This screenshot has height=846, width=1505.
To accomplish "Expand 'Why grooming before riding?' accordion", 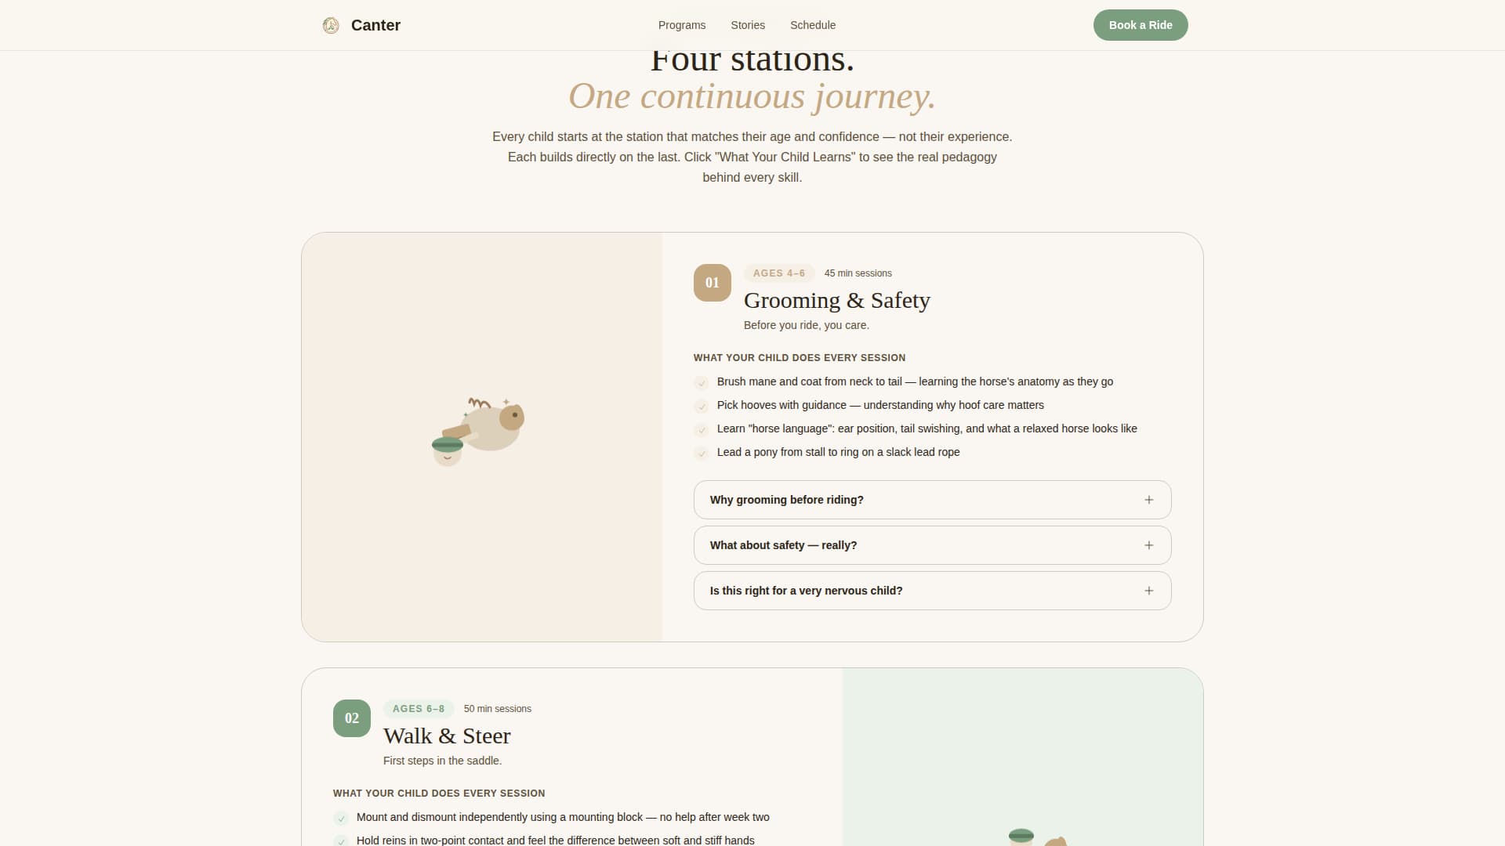I will [932, 500].
